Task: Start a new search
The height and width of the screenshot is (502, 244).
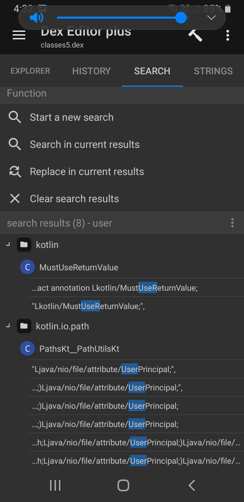Action: [122, 117]
